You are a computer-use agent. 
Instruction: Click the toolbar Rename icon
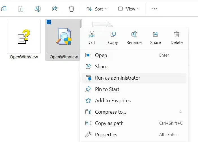[38, 9]
